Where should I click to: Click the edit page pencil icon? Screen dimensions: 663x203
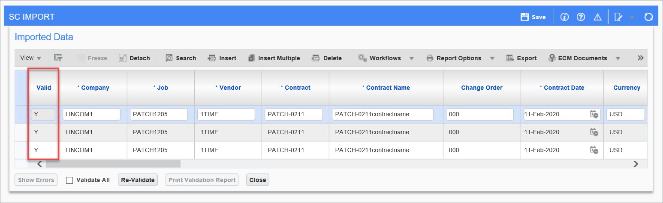618,17
